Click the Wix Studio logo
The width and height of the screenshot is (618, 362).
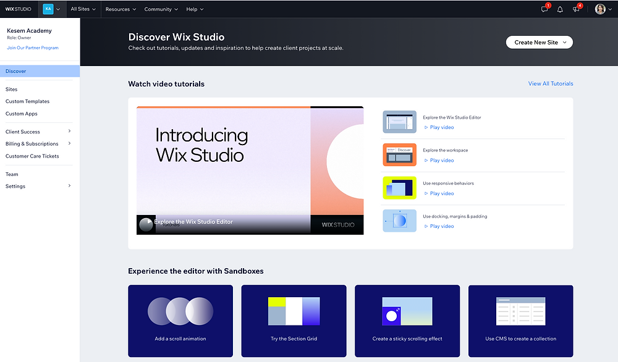tap(18, 9)
